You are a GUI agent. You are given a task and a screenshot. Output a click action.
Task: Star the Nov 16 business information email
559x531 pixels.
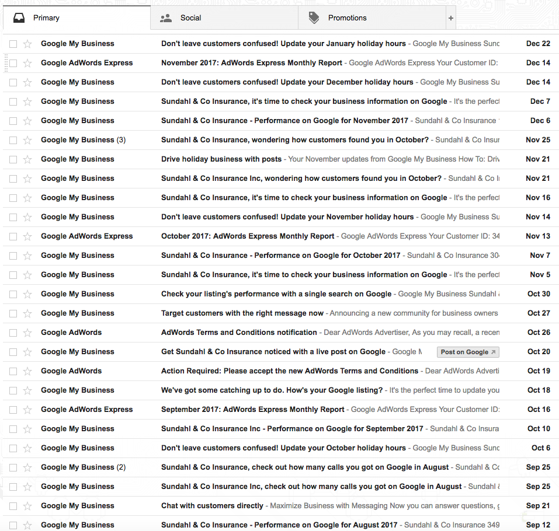27,198
